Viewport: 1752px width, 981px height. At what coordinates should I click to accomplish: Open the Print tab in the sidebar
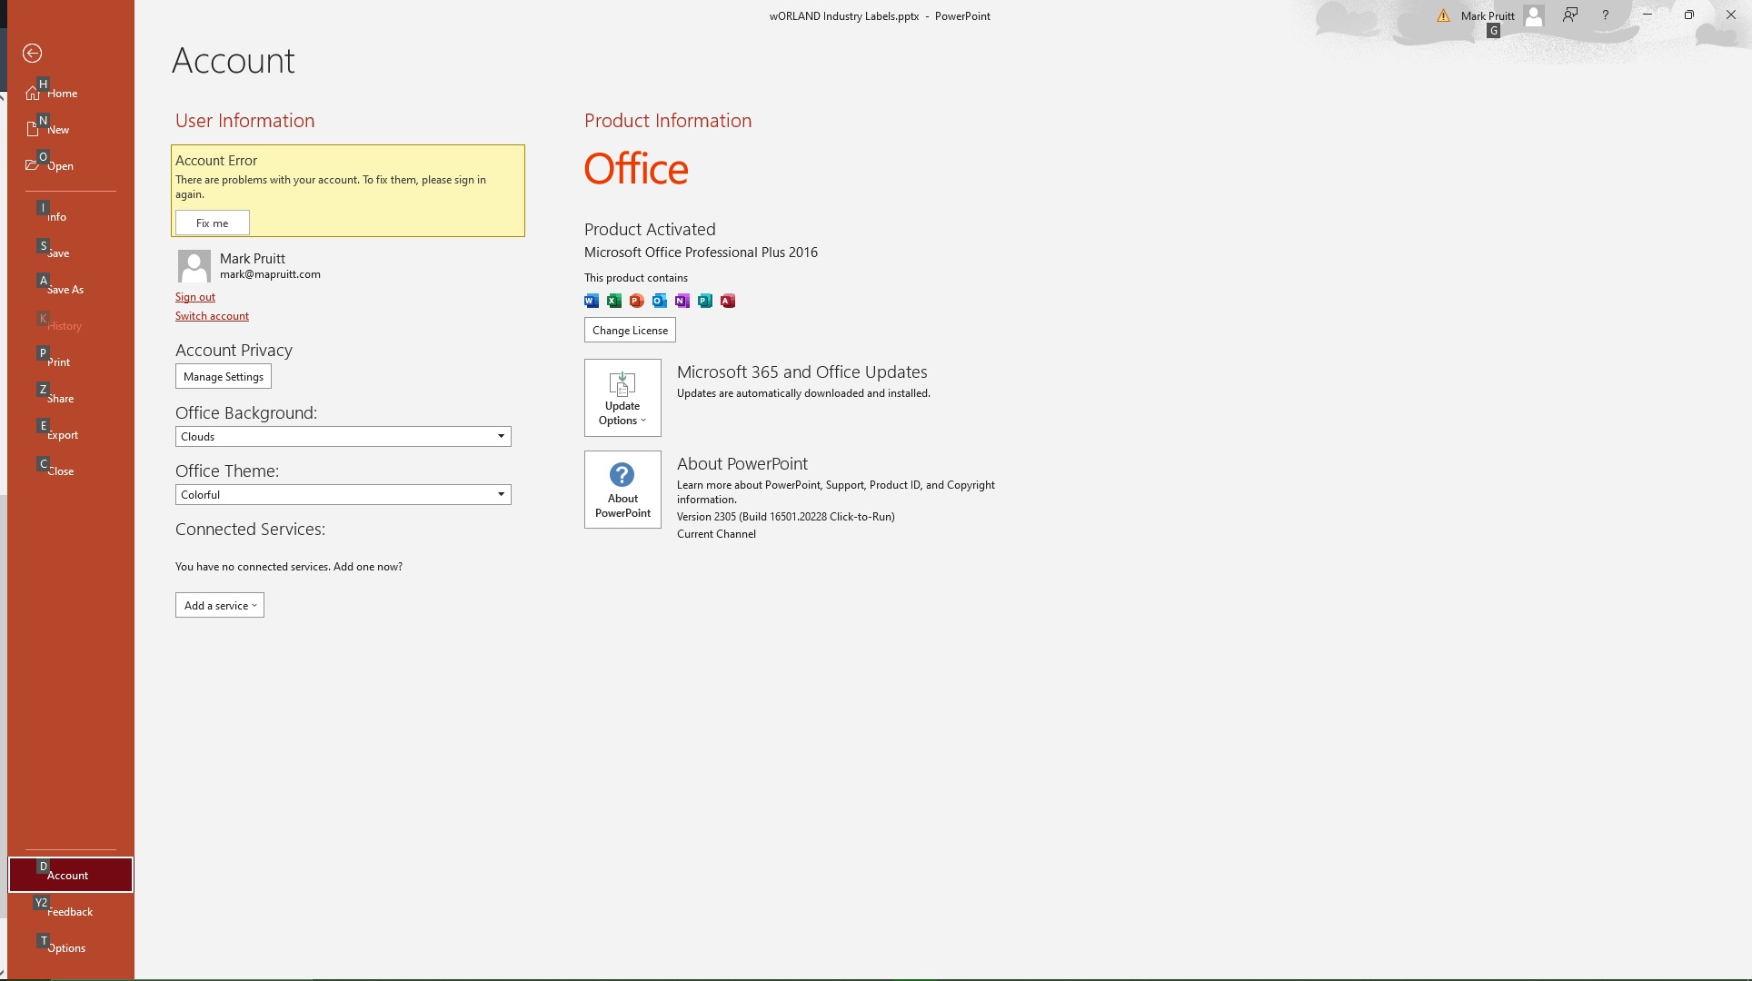[57, 362]
